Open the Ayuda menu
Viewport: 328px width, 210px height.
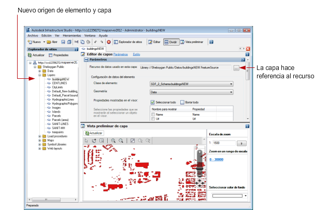103,36
